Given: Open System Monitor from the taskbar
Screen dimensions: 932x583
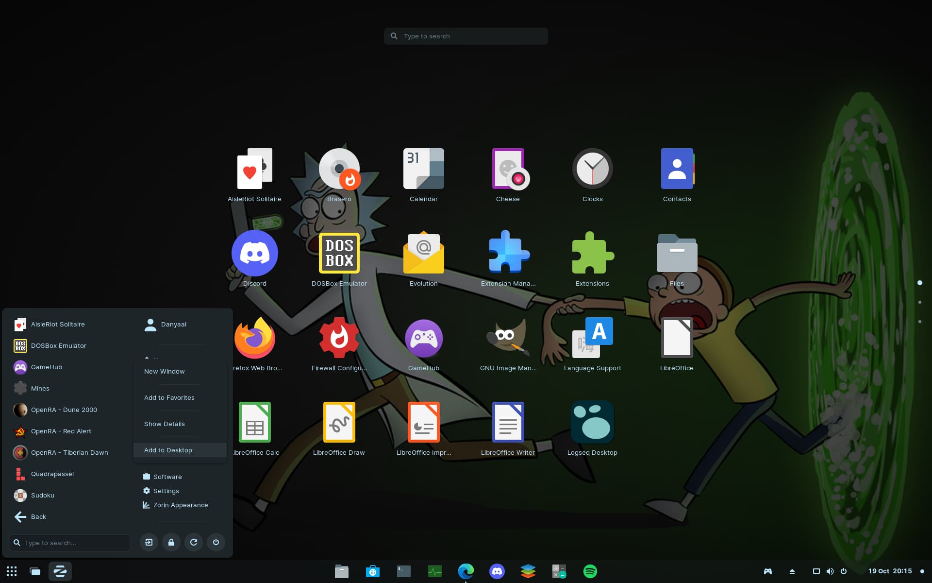Looking at the screenshot, I should pos(435,571).
